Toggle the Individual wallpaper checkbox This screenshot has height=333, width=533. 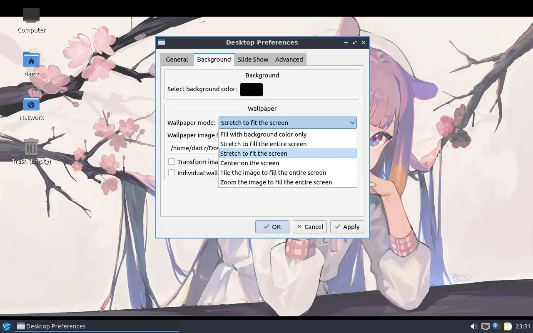coord(172,173)
